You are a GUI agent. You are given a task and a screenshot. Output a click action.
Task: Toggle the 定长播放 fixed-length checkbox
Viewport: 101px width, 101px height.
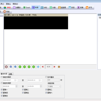point(46,77)
